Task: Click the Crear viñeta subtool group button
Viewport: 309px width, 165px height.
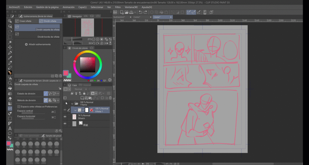Action: tap(26, 21)
